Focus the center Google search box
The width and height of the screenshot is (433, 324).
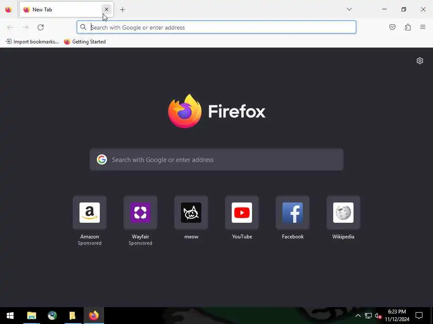point(216,159)
